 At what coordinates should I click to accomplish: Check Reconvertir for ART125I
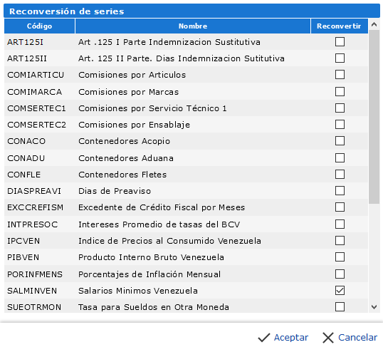(x=340, y=42)
